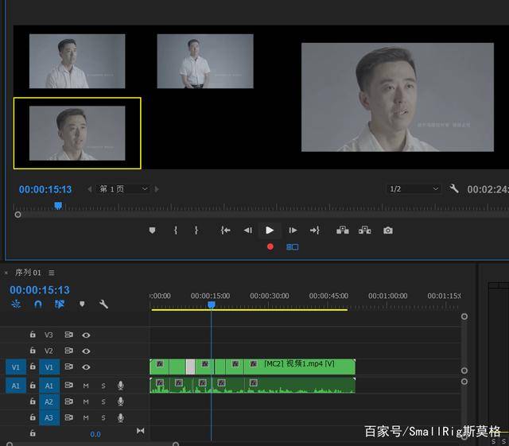Click the Play button in the monitor

pos(270,231)
